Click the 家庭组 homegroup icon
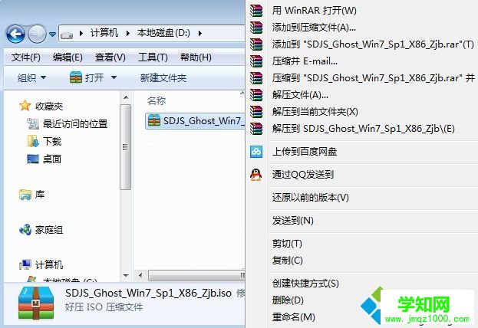Screen dimensions: 478x328 point(25,230)
